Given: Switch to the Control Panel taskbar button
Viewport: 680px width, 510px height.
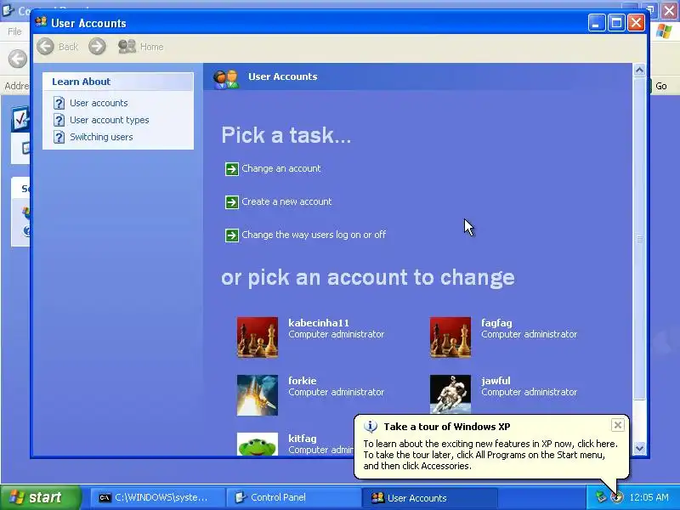Looking at the screenshot, I should coord(293,497).
